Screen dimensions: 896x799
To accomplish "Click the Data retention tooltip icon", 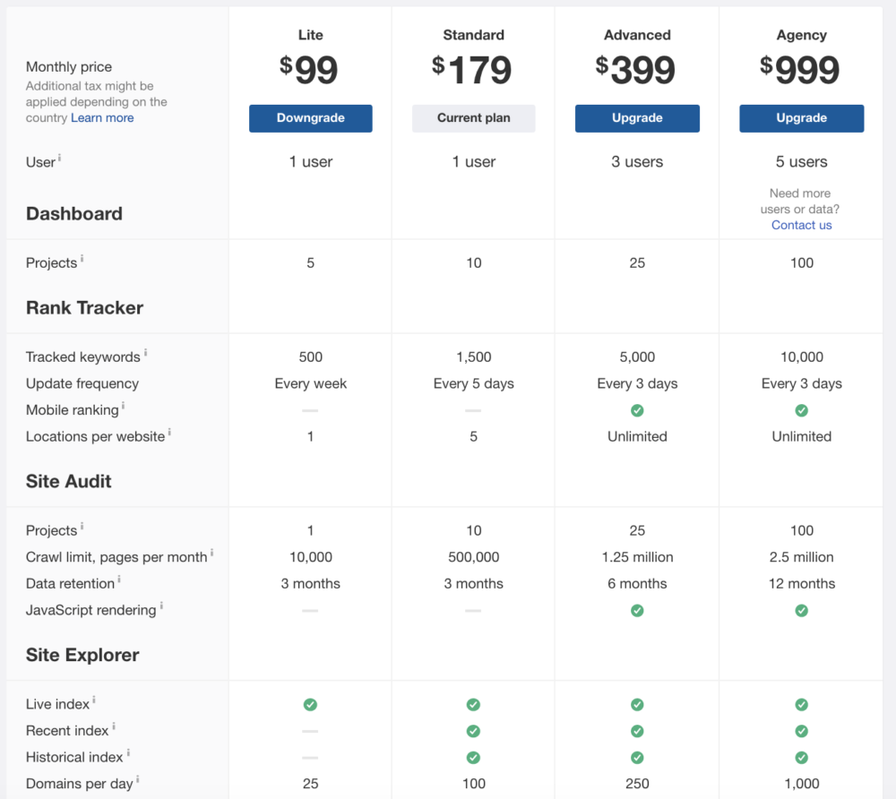I will 118,578.
